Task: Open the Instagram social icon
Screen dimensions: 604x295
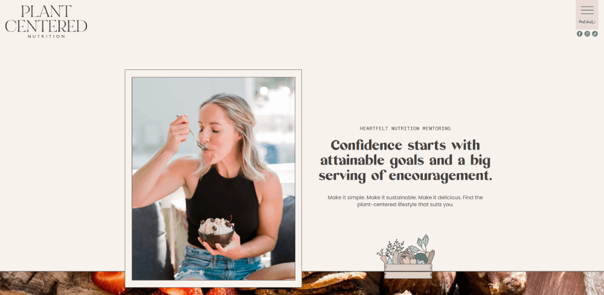Action: pos(587,34)
